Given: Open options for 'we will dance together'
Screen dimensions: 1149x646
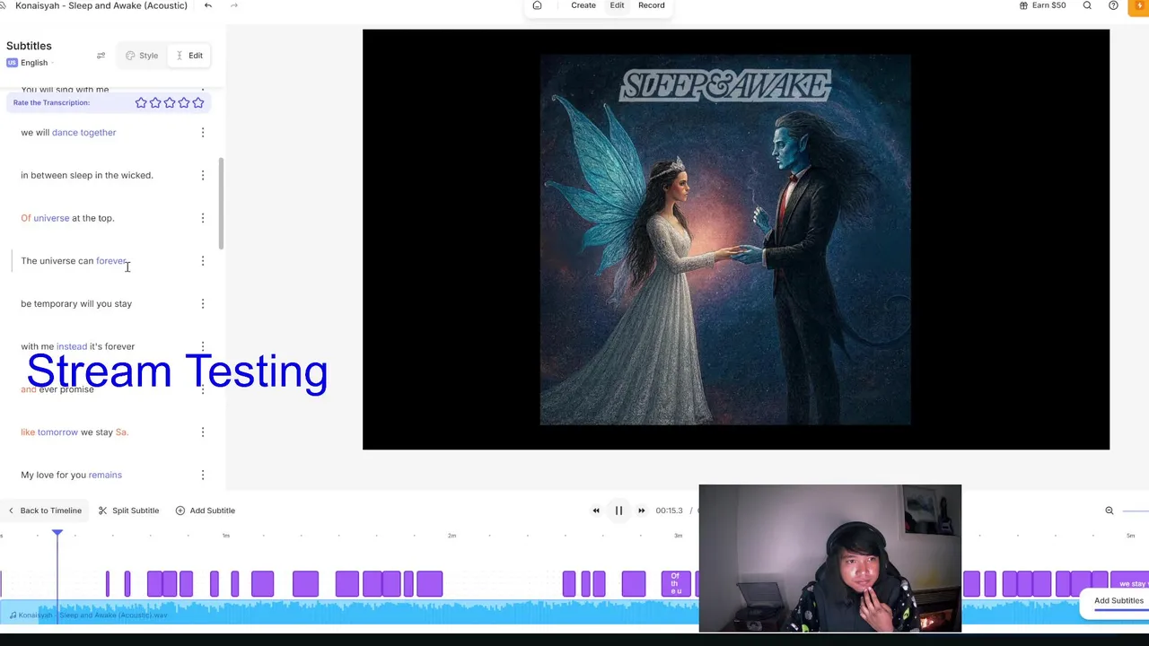Looking at the screenshot, I should (x=202, y=133).
